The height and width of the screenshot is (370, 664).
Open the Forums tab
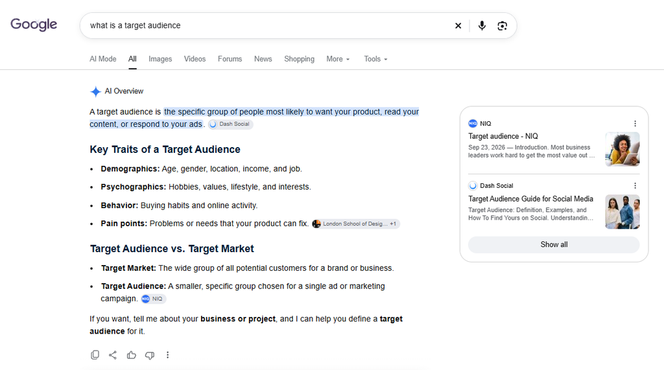coord(230,59)
